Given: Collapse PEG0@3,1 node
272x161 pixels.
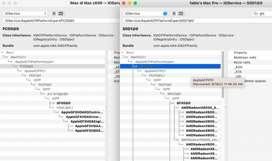Looking at the screenshot, I should (145, 76).
